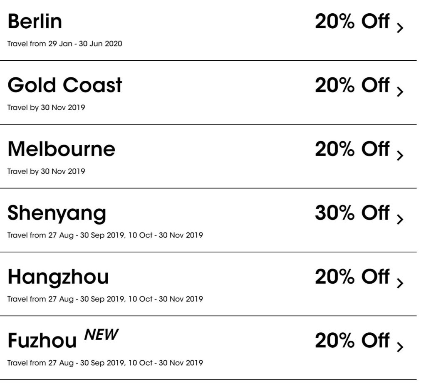The width and height of the screenshot is (426, 391).
Task: Click the chevron arrow in the Fuzhou row
Action: click(400, 347)
